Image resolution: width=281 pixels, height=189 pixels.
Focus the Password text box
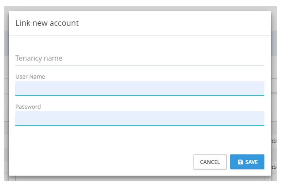click(x=140, y=118)
